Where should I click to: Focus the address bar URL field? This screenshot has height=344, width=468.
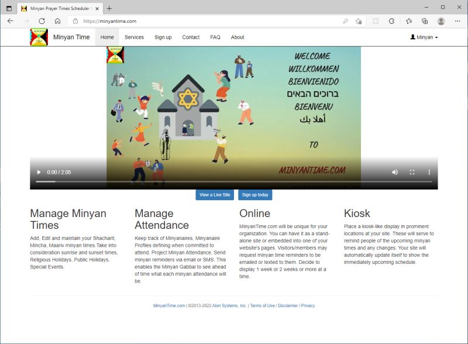209,21
